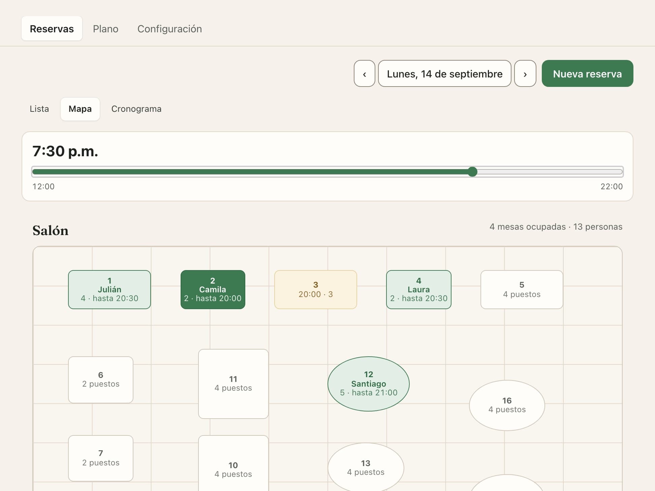Click the Nueva reserva button
The height and width of the screenshot is (491, 655).
pos(587,73)
